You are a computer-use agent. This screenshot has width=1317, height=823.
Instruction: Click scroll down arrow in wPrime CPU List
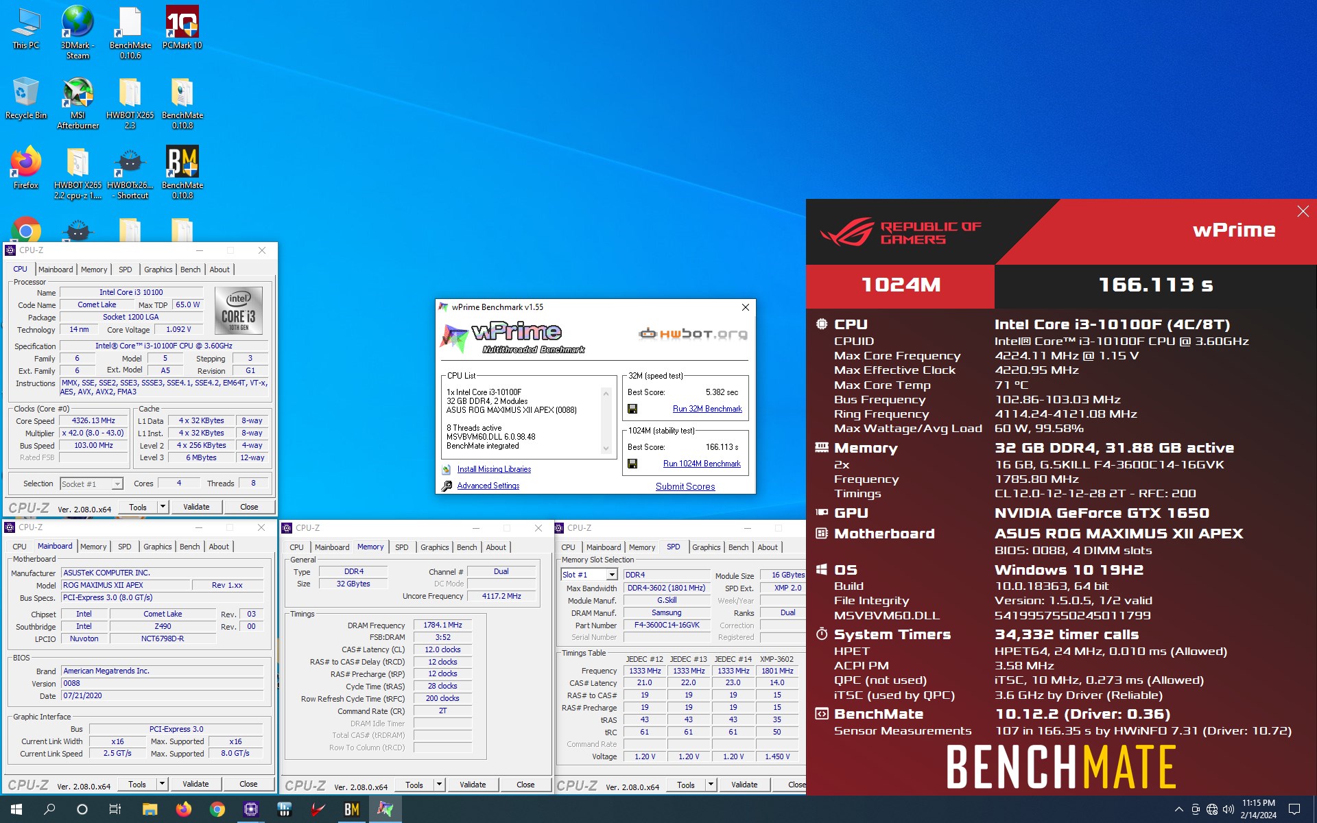pos(606,449)
